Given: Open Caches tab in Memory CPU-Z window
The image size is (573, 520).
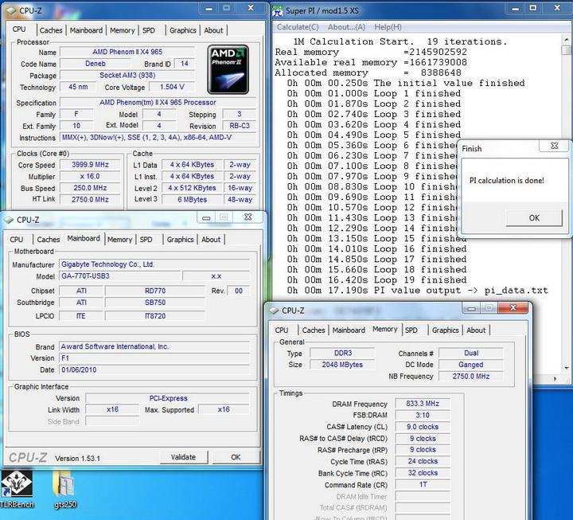Looking at the screenshot, I should (x=314, y=330).
